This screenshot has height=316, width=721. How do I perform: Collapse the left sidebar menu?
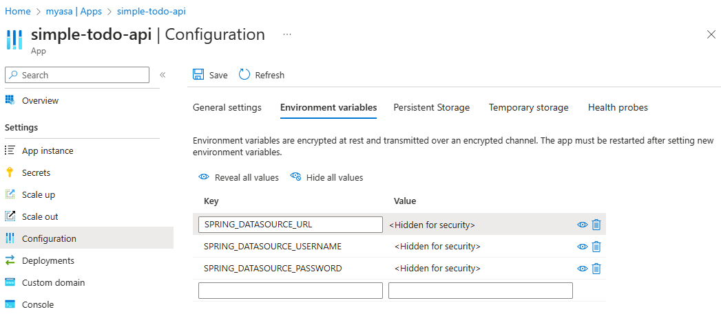[x=163, y=75]
